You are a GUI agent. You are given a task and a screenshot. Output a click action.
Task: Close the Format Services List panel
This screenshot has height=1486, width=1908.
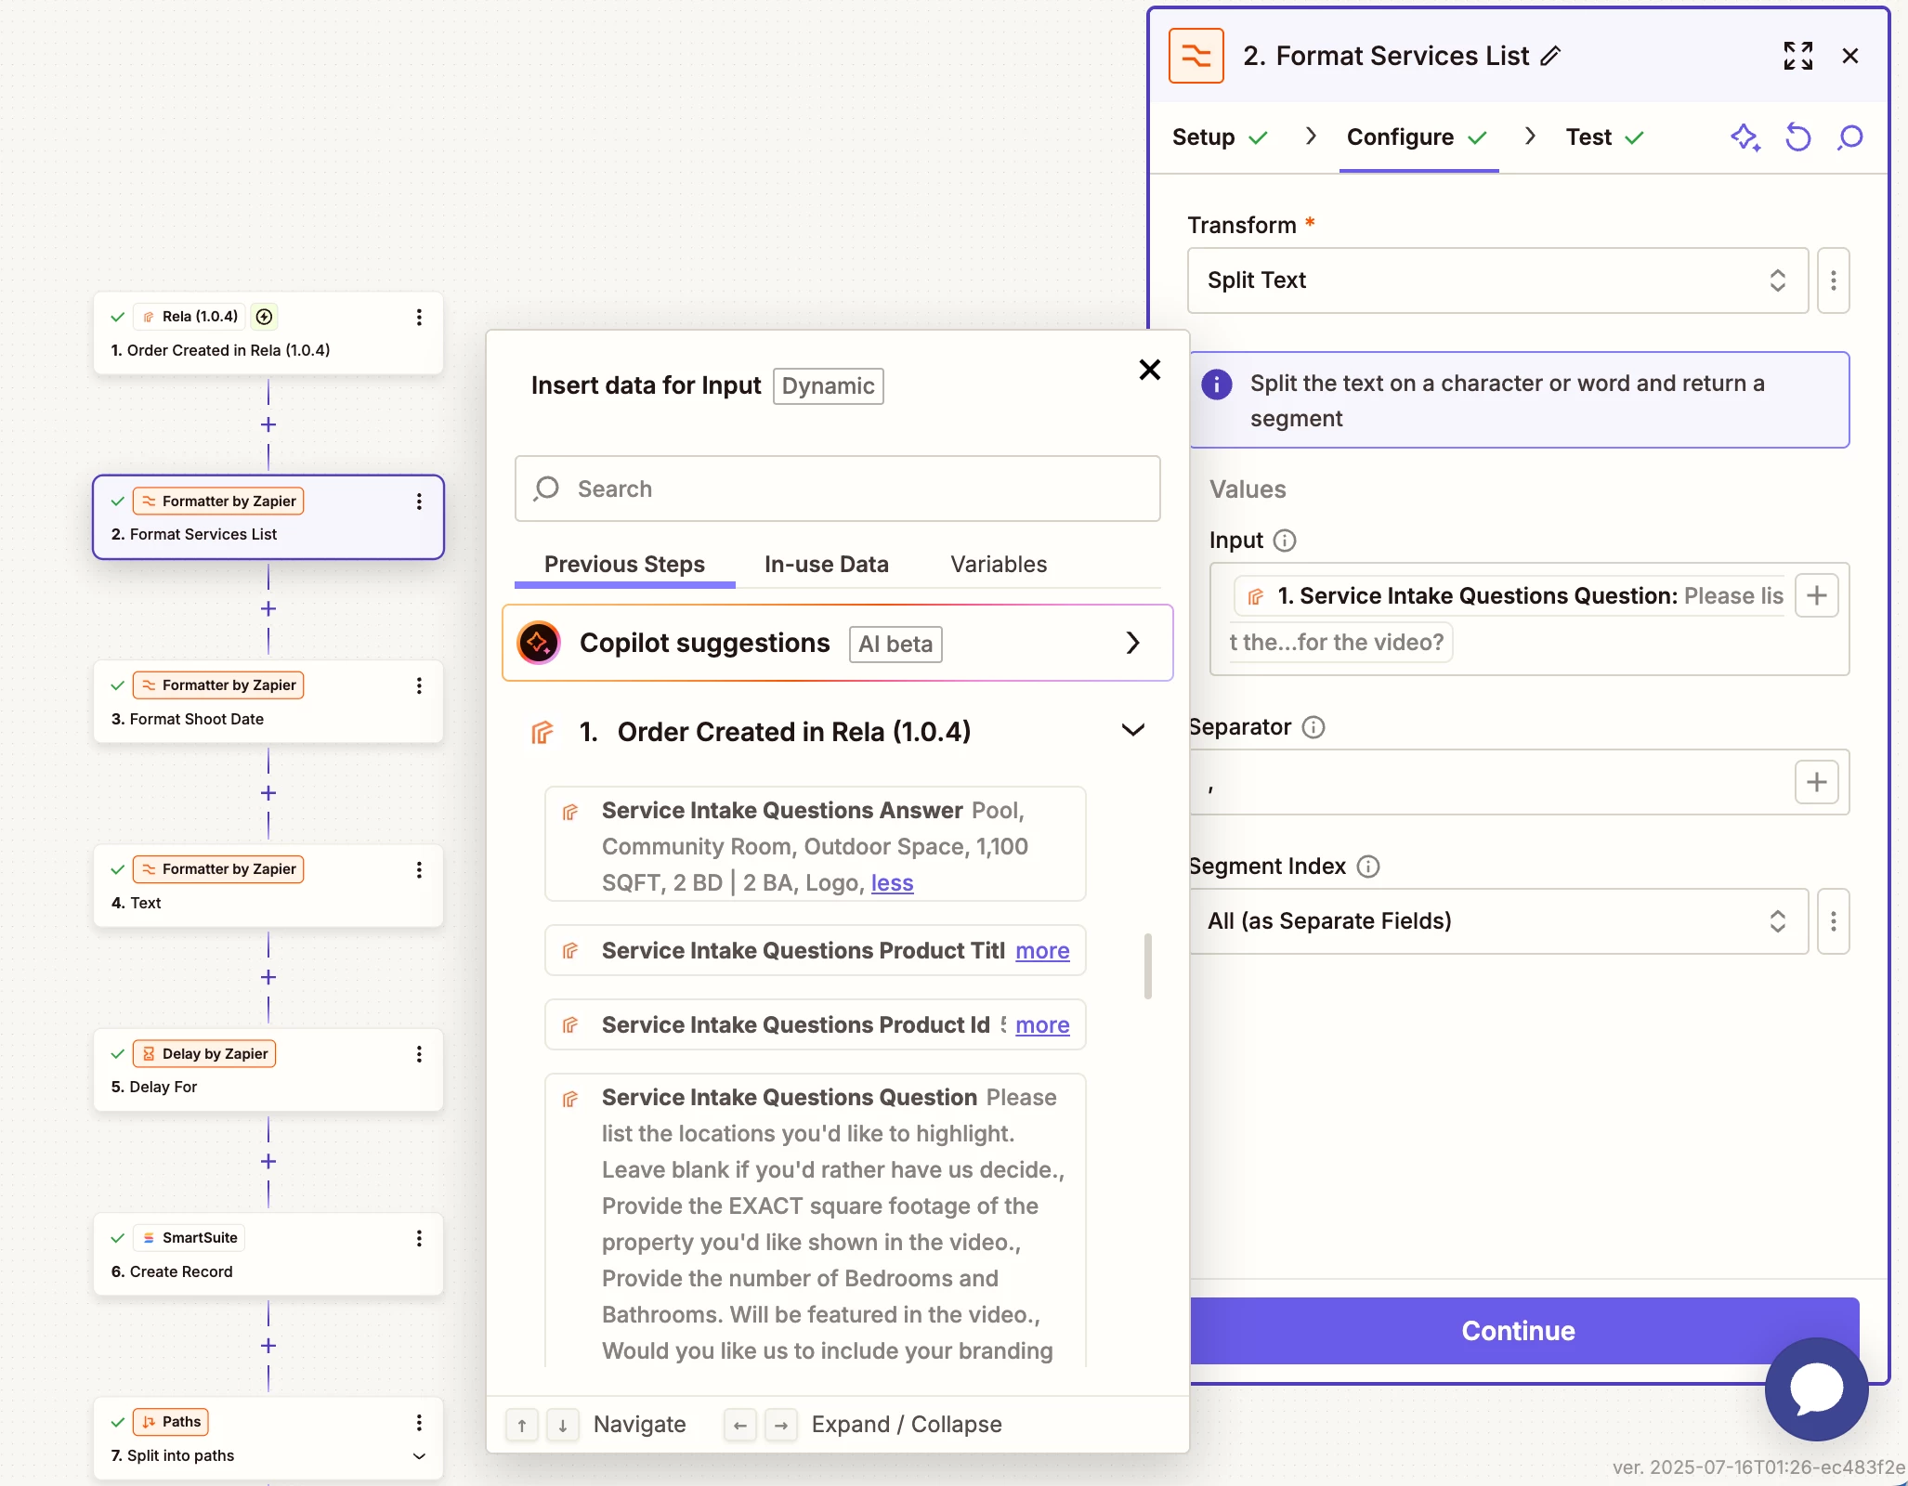click(x=1850, y=56)
